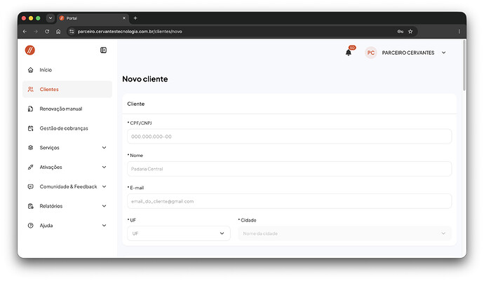Expand the Ajuda submenu chevron

105,225
